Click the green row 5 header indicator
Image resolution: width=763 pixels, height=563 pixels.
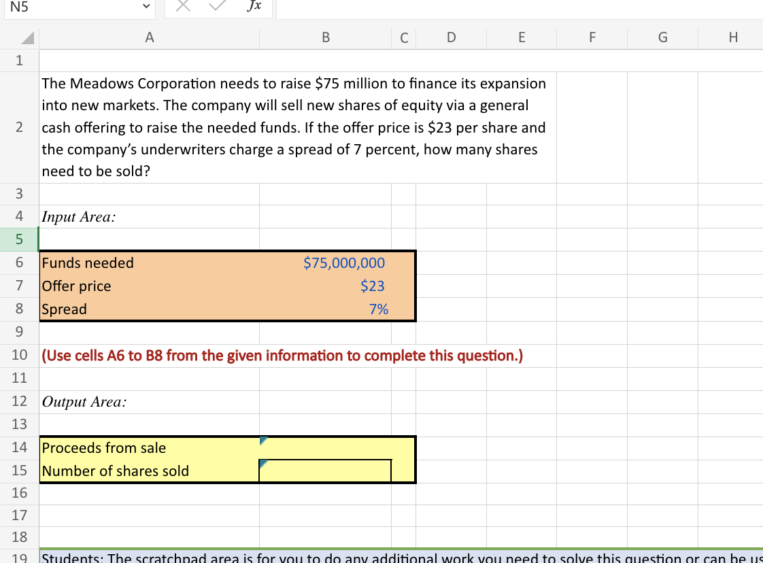(x=19, y=239)
